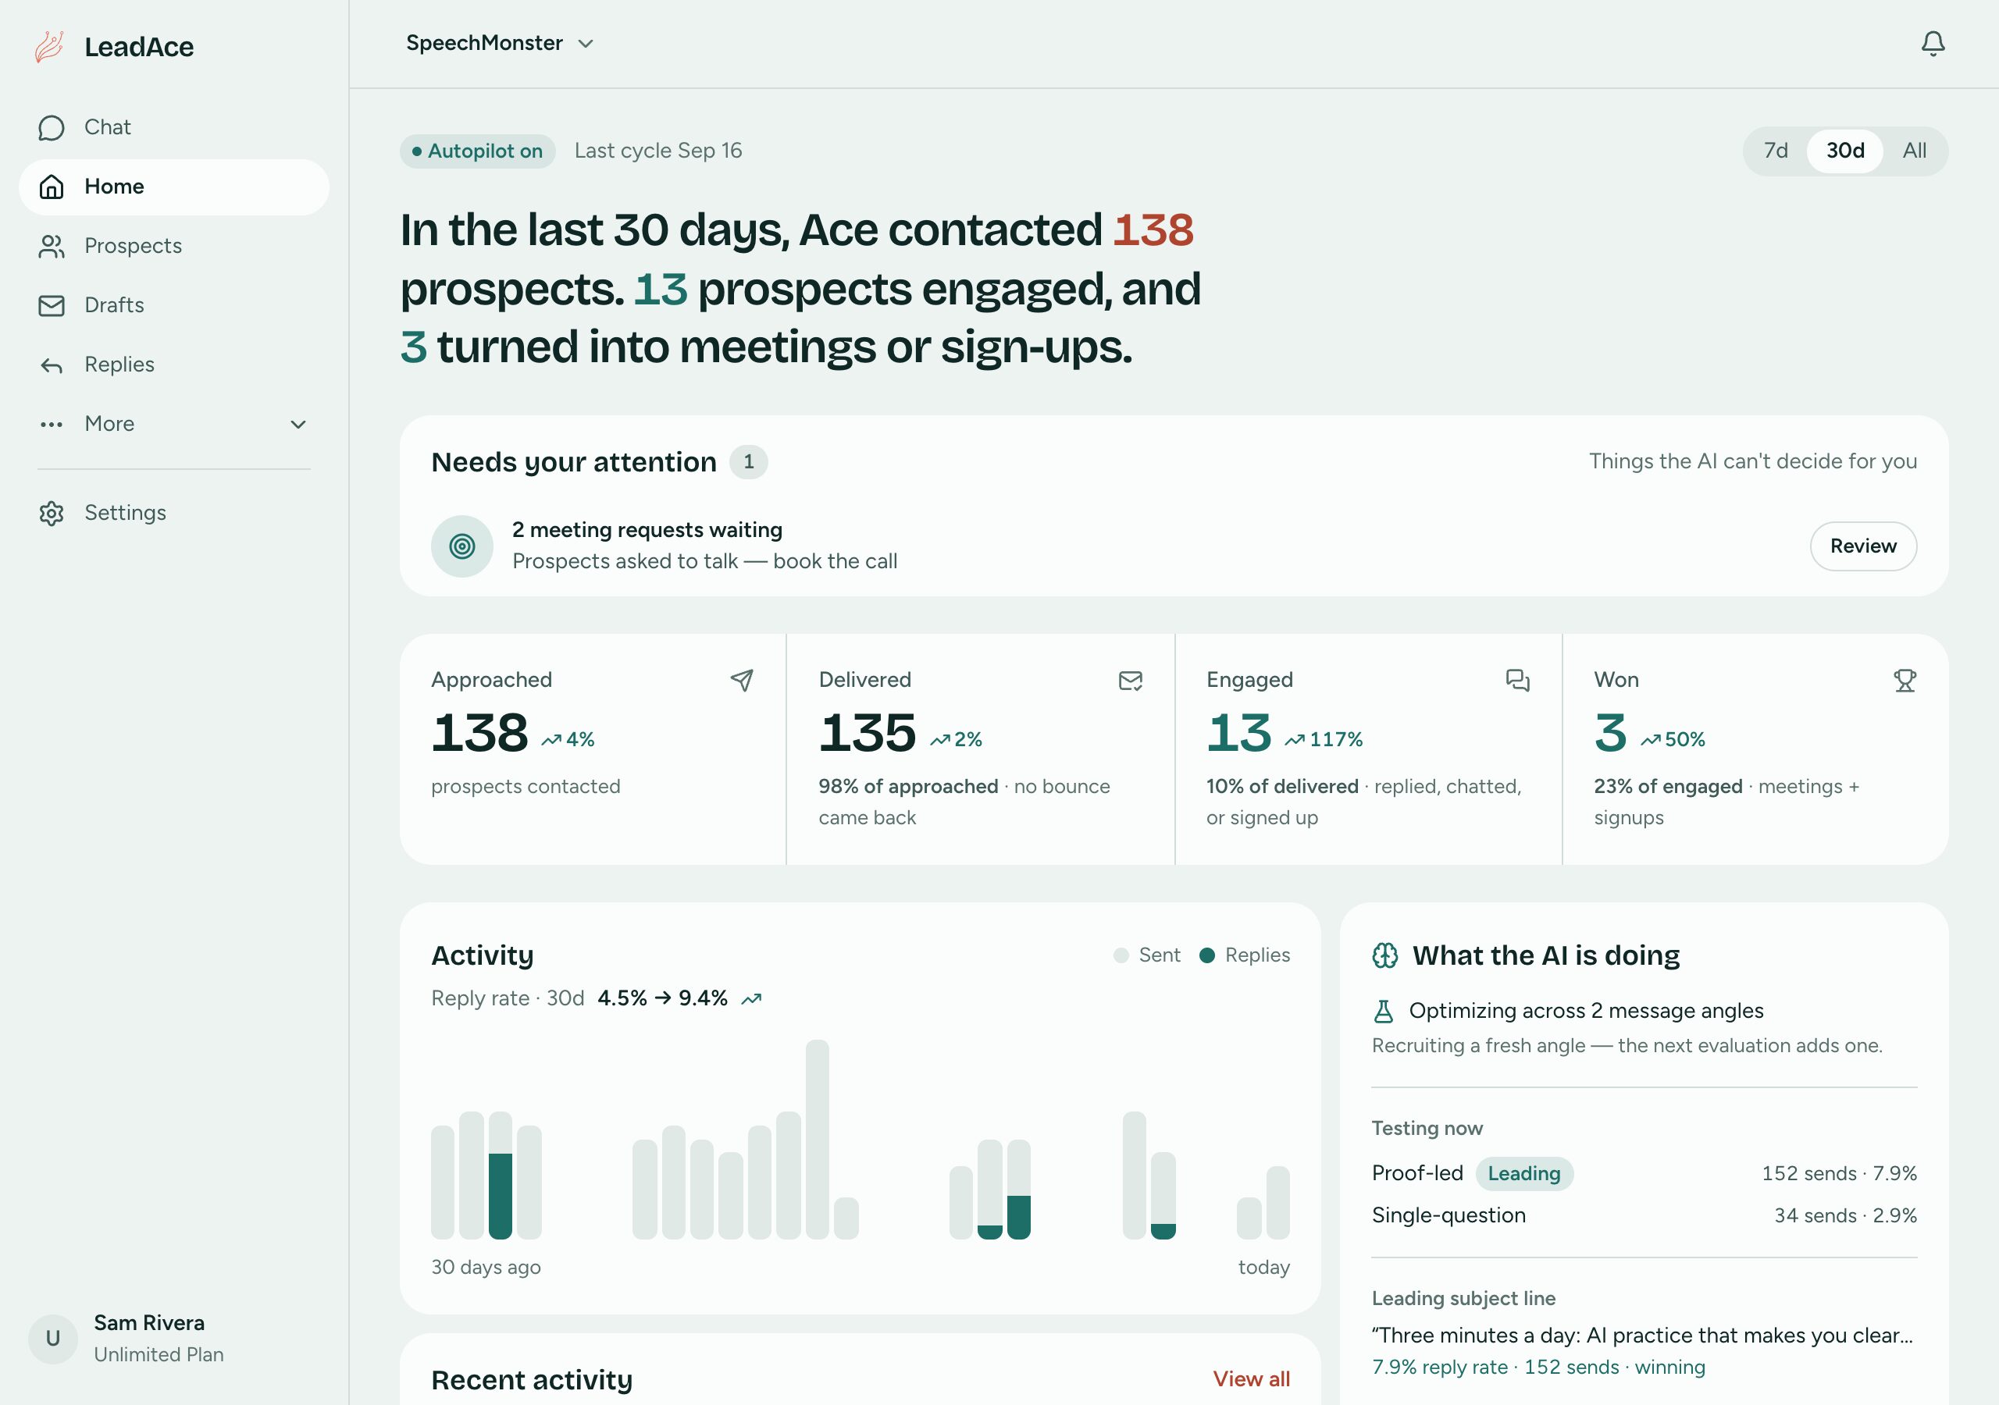Go to Prospects in the sidebar

pyautogui.click(x=174, y=247)
